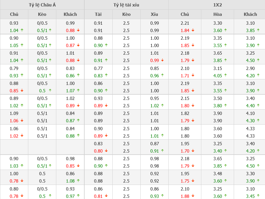Select the Tỷ lệ tài xỉu header
This screenshot has height=199, width=265.
(126, 5)
